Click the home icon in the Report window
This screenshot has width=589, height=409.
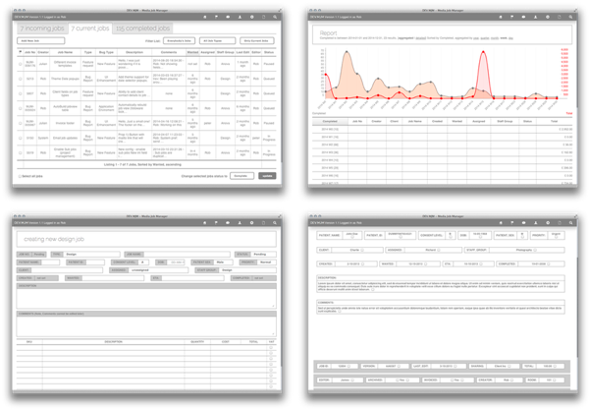(500, 18)
